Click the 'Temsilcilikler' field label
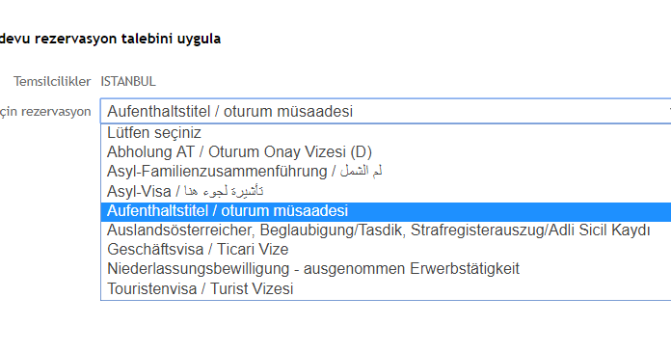Screen dimensions: 671x352 (52, 81)
